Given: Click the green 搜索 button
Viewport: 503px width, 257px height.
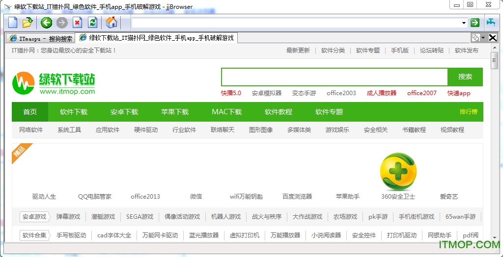Looking at the screenshot, I should coord(465,77).
